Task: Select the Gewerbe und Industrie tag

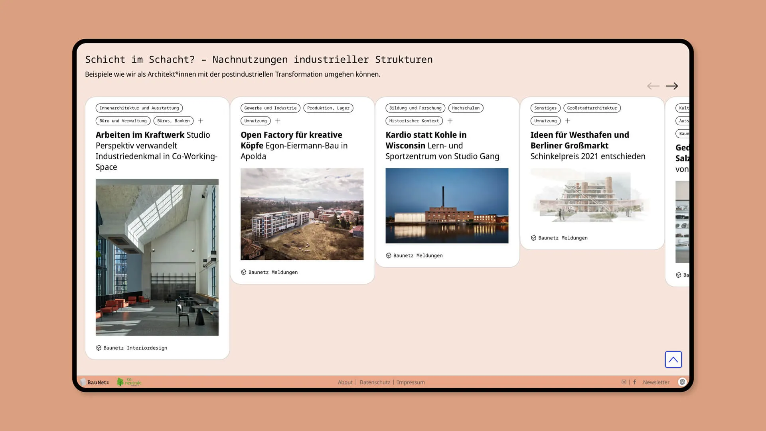Action: [270, 108]
